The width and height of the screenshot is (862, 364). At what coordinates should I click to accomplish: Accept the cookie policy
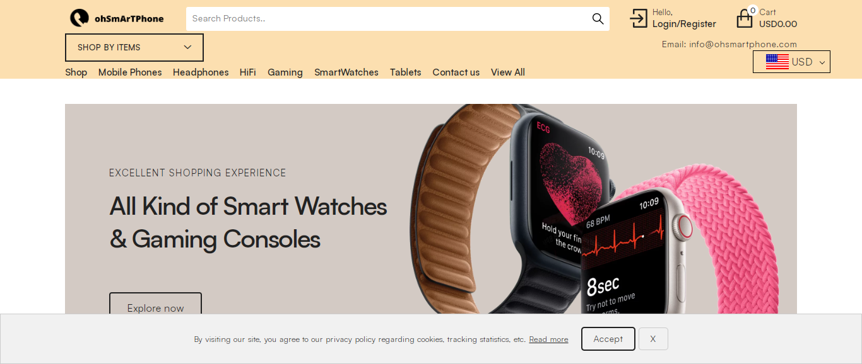[608, 339]
